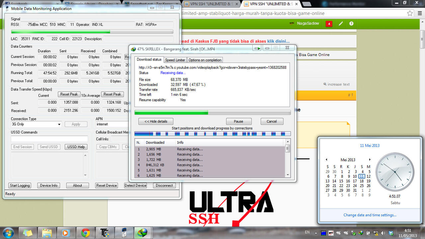Image resolution: width=425 pixels, height=239 pixels.
Task: Click connections download progress segment bar
Action: 212,134
